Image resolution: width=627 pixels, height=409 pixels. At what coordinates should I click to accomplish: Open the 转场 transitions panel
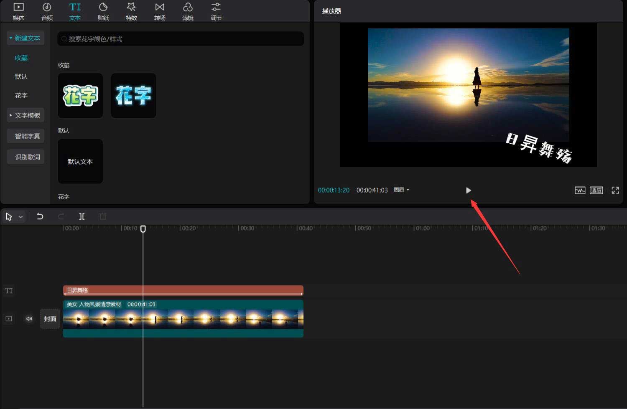point(160,11)
